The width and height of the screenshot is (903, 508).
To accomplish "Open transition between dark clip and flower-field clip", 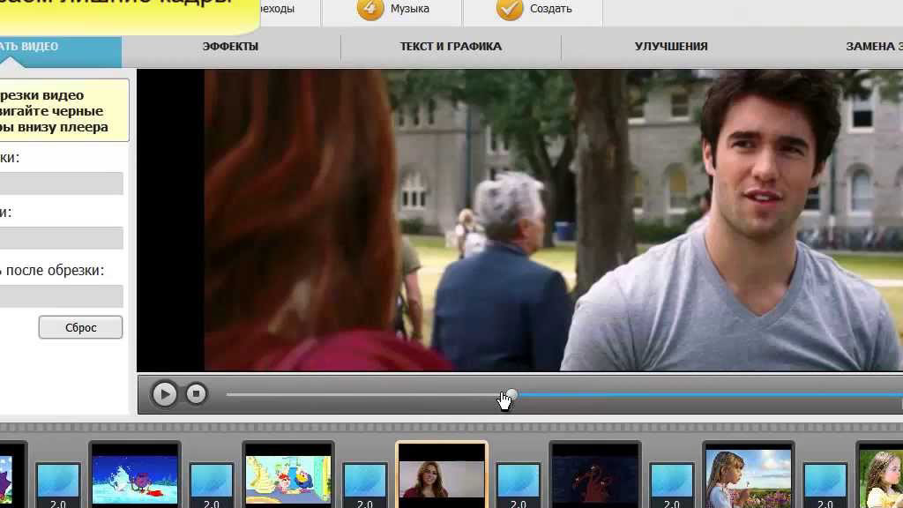I will 671,486.
